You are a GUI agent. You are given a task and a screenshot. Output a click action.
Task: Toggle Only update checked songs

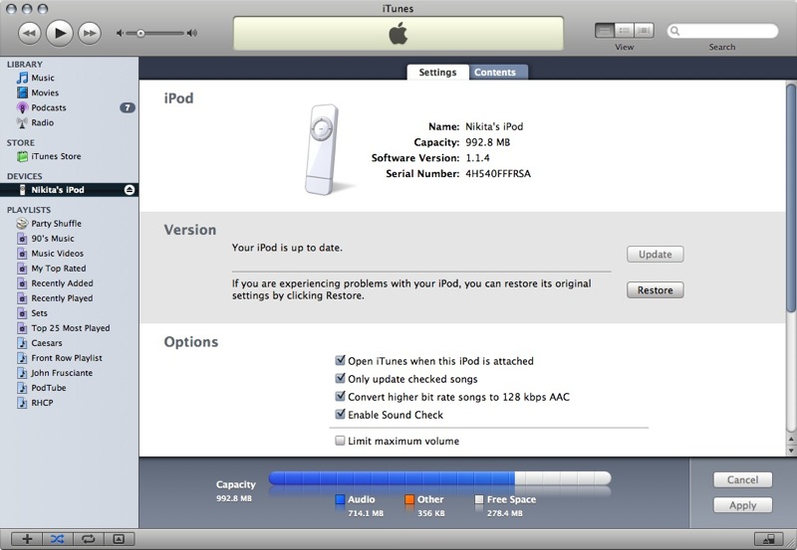(340, 379)
